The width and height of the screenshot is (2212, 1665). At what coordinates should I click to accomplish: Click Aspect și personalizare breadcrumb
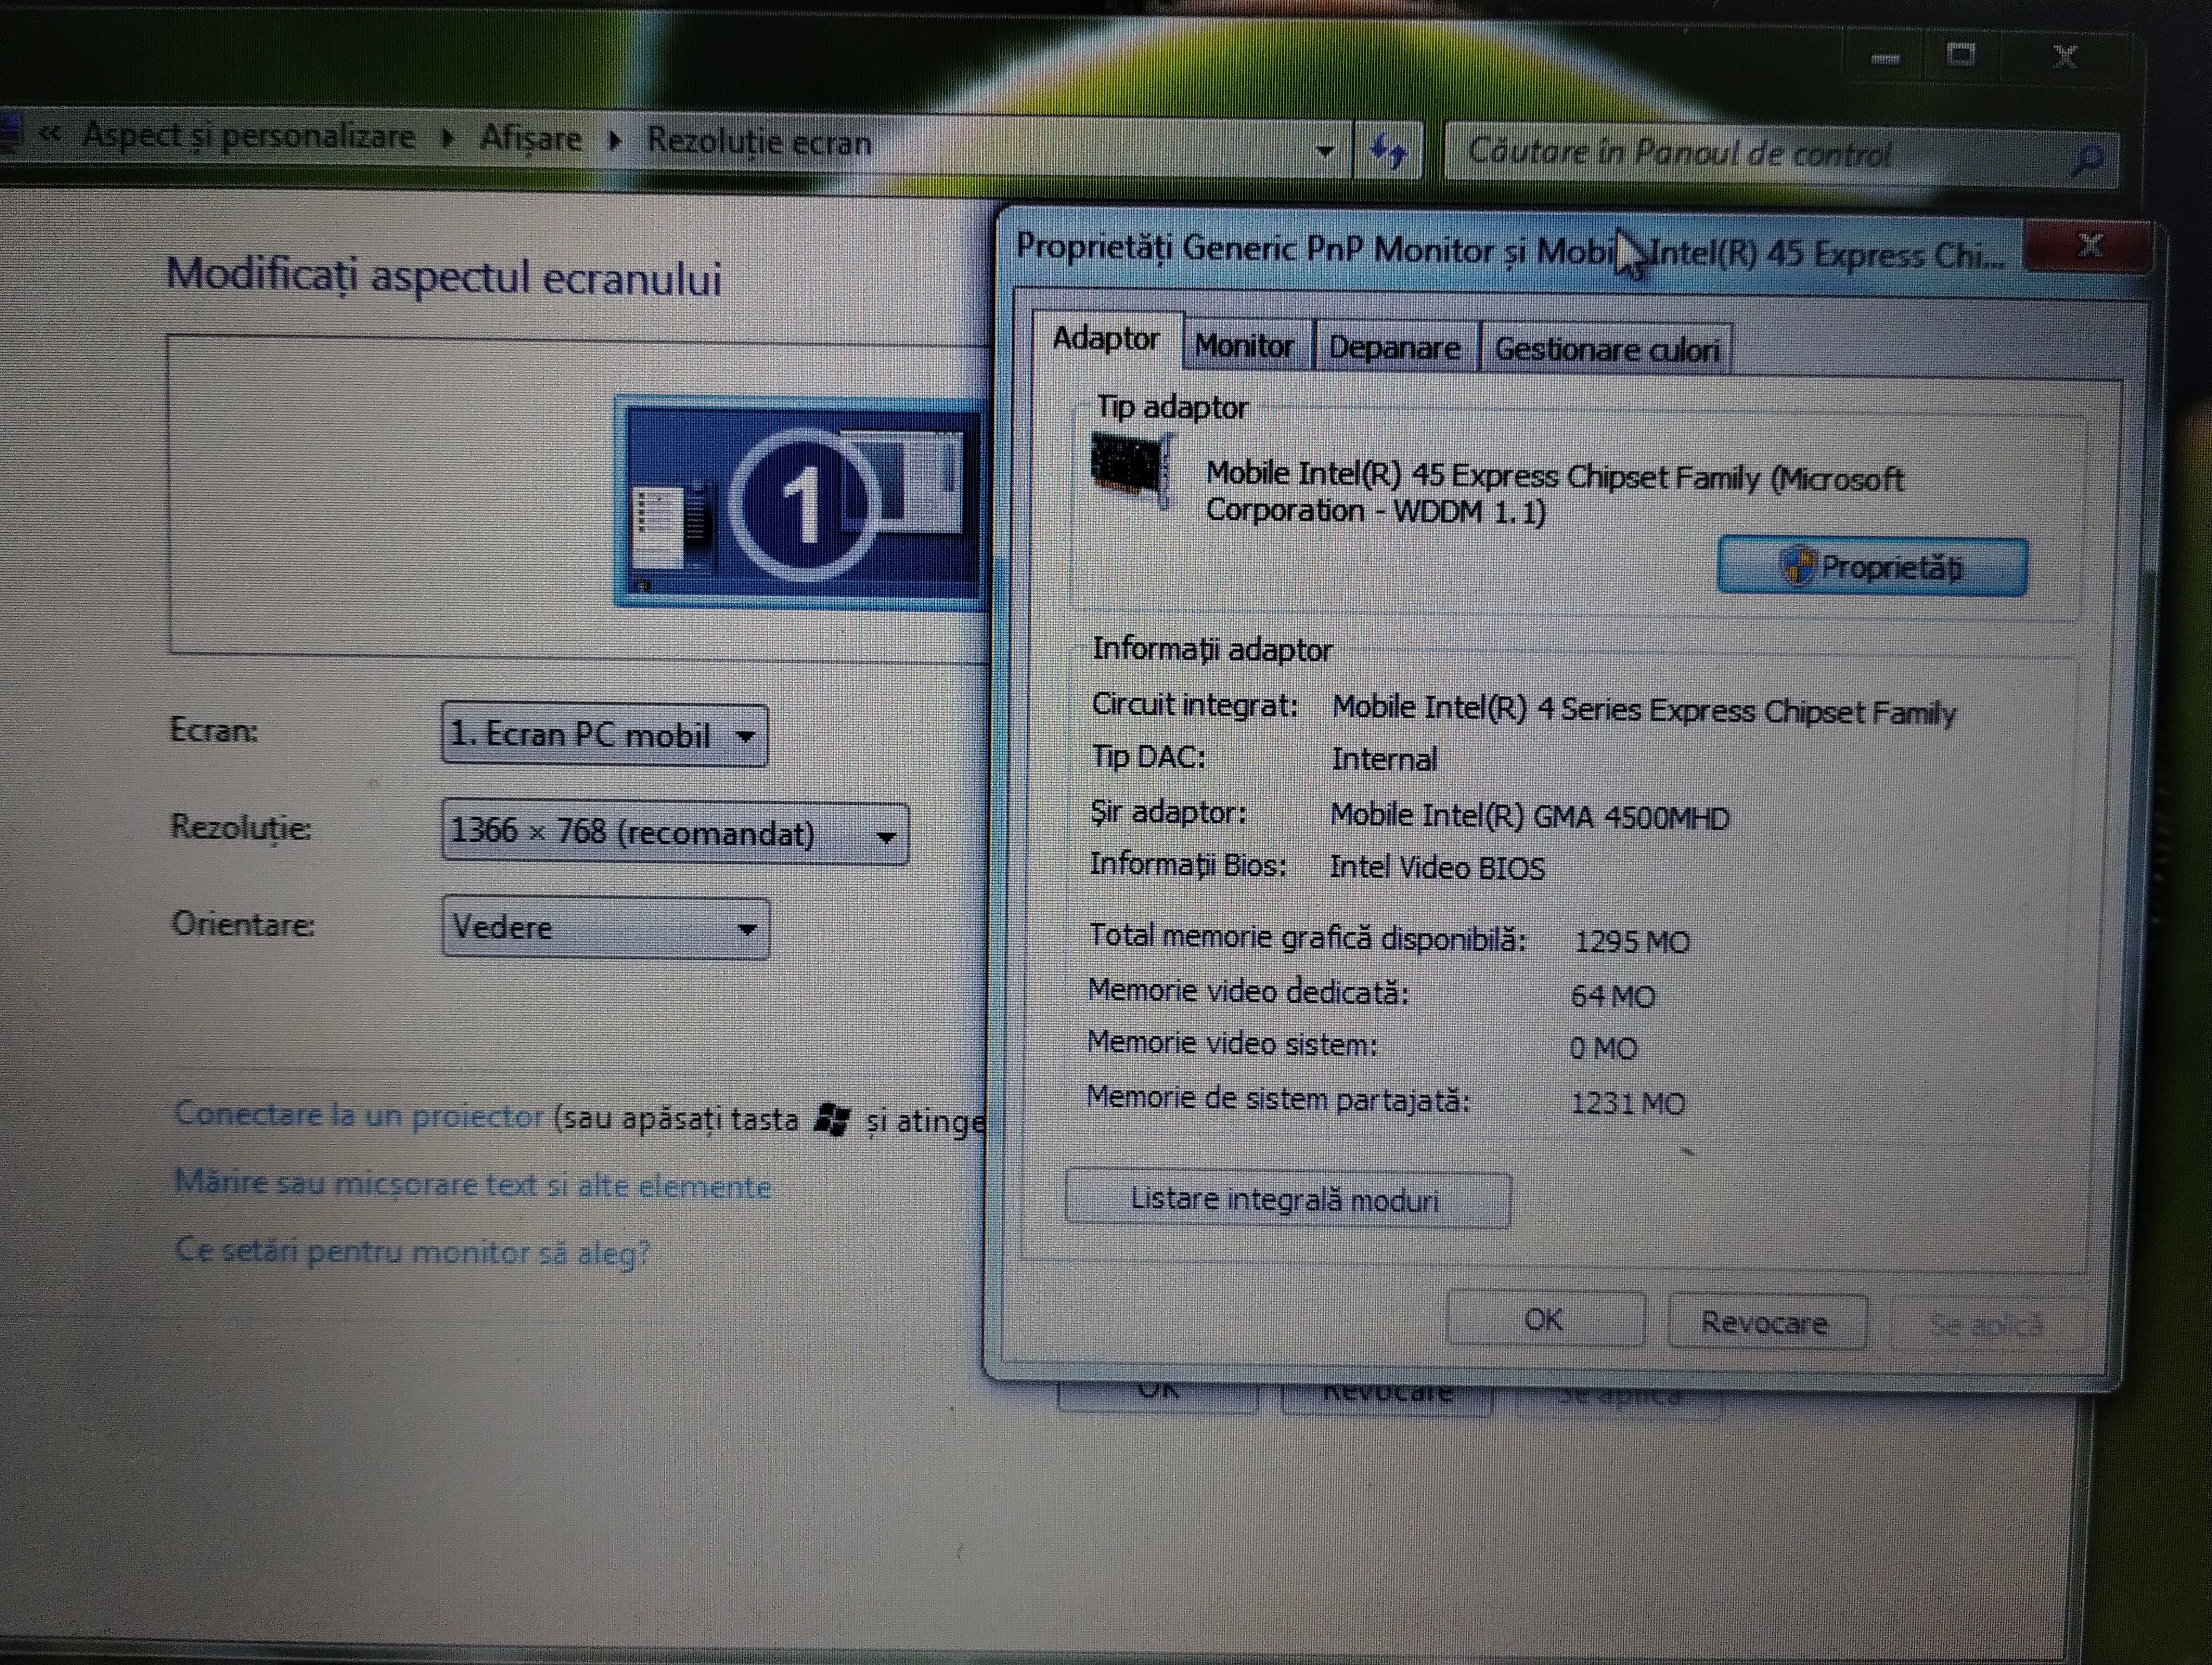click(248, 135)
